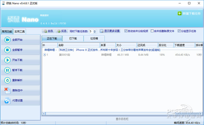This screenshot has height=125, width=204.
Task: Invert the selection with 反选
Action: pos(62,31)
